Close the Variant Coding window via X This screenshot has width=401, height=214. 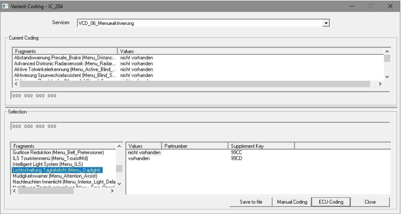pyautogui.click(x=390, y=6)
